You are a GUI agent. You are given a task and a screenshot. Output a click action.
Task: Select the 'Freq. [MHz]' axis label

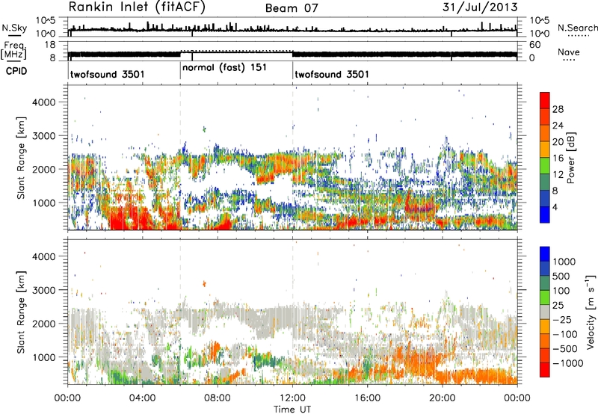click(13, 50)
